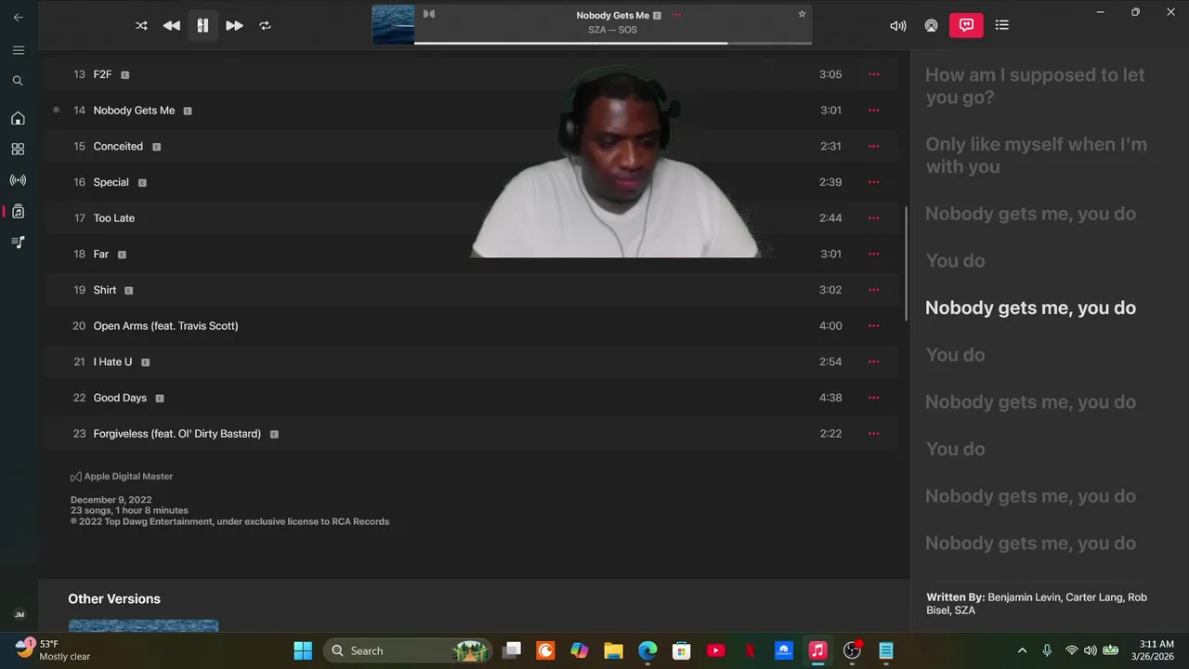Click the taskbar Search box
The height and width of the screenshot is (669, 1189).
pos(409,650)
